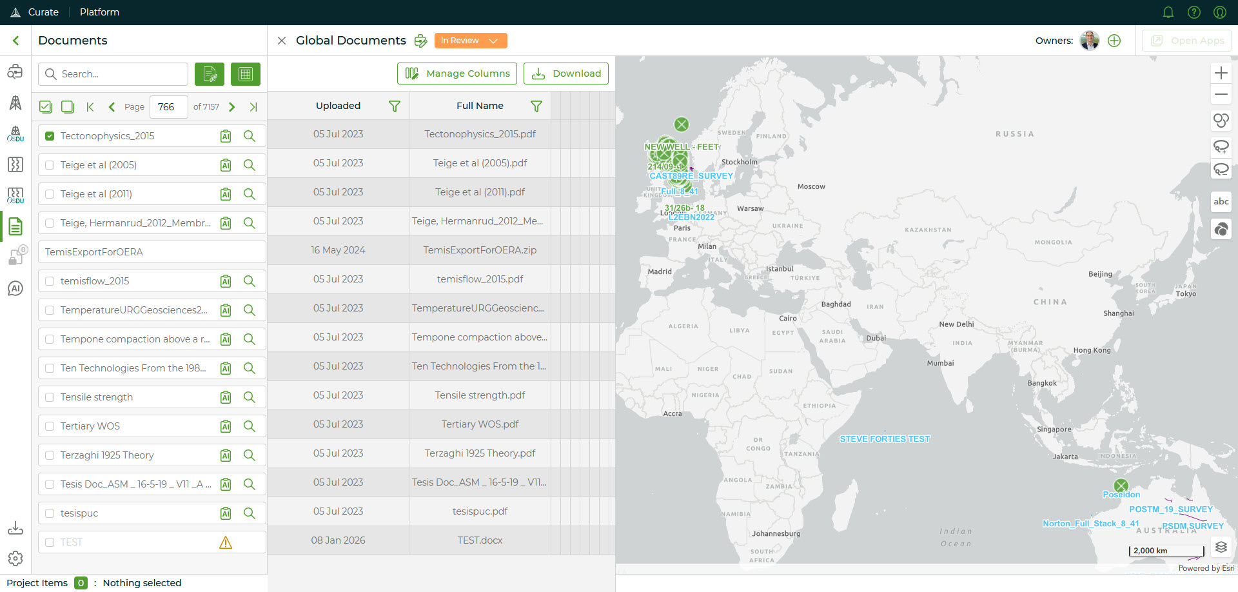Add an owner with plus icon
Image resolution: width=1238 pixels, height=592 pixels.
[1114, 41]
